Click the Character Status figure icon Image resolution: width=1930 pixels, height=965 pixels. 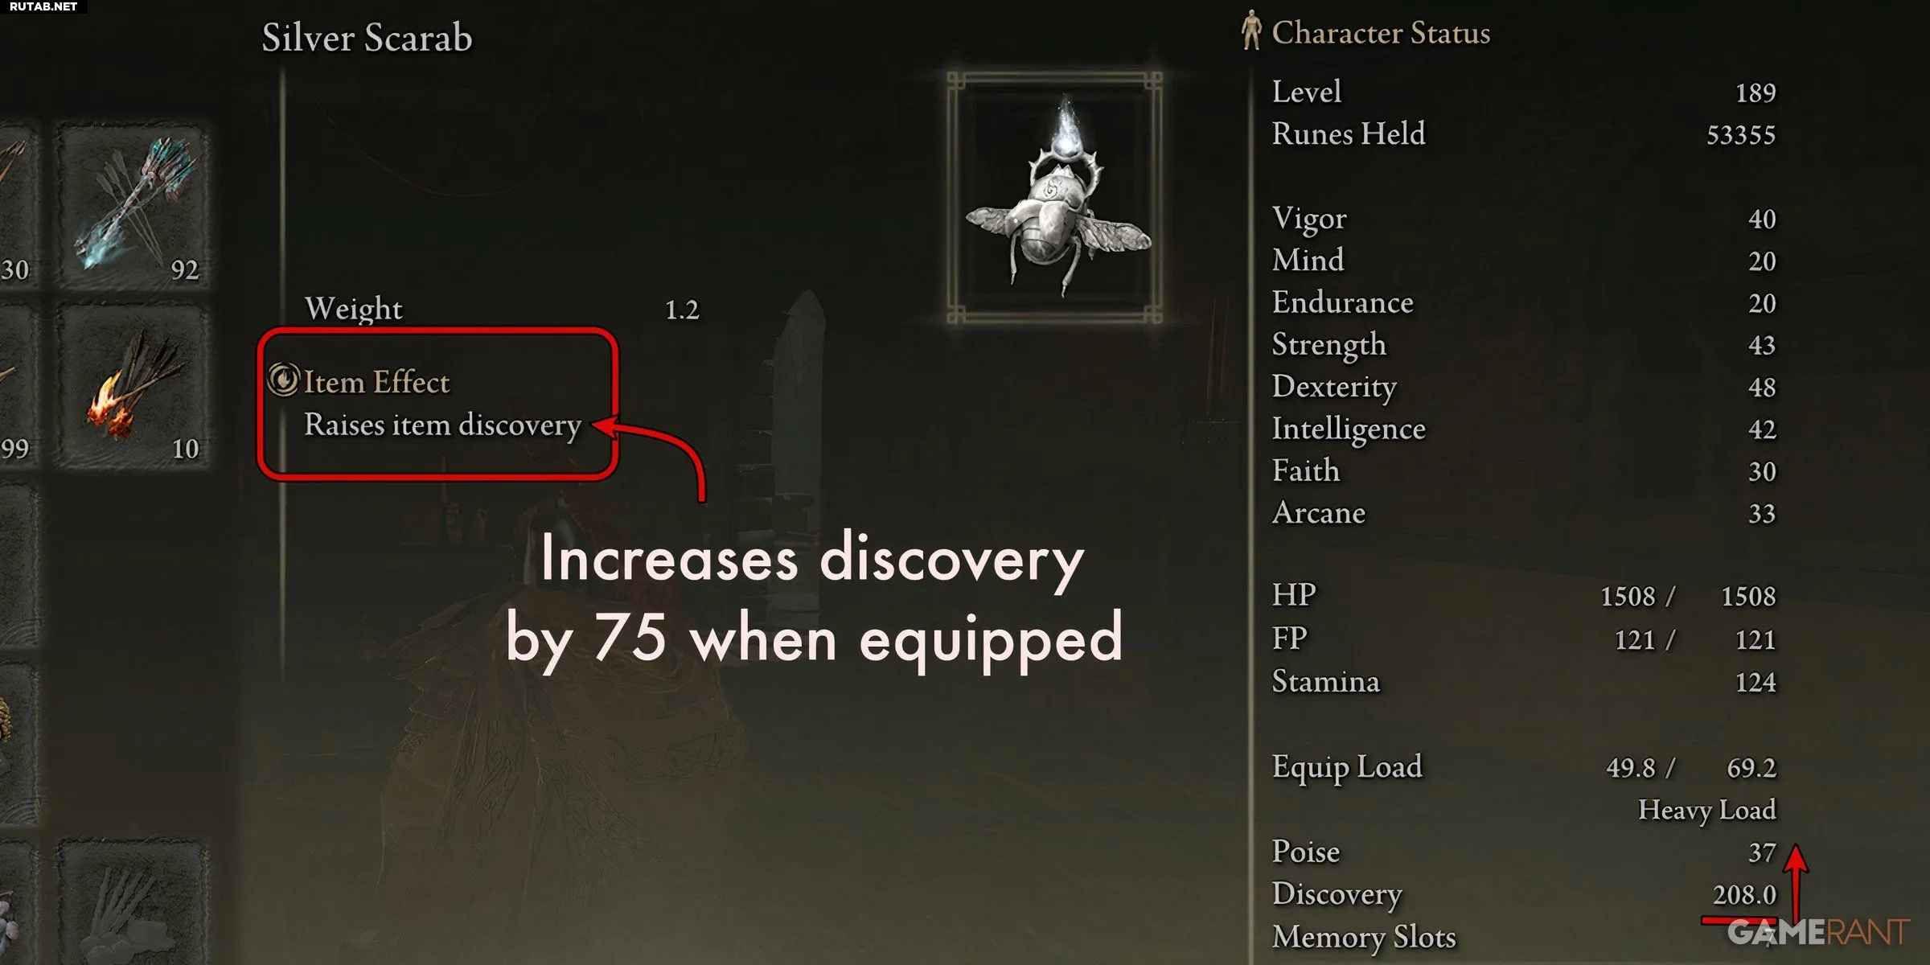(1250, 30)
